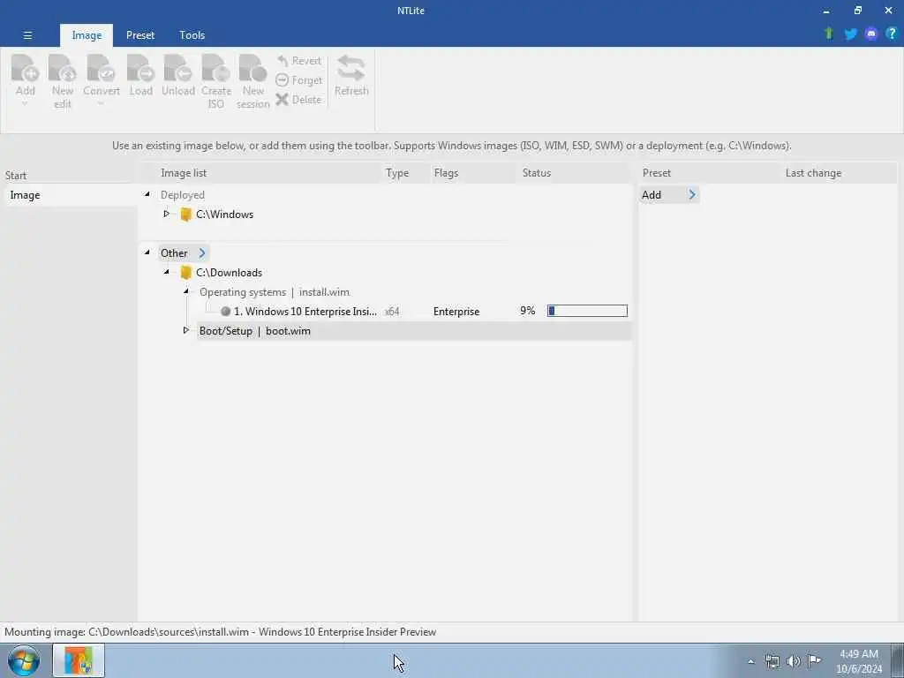Open the hamburger main menu

coord(27,35)
